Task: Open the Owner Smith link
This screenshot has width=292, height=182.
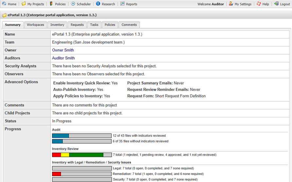Action: coord(63,50)
